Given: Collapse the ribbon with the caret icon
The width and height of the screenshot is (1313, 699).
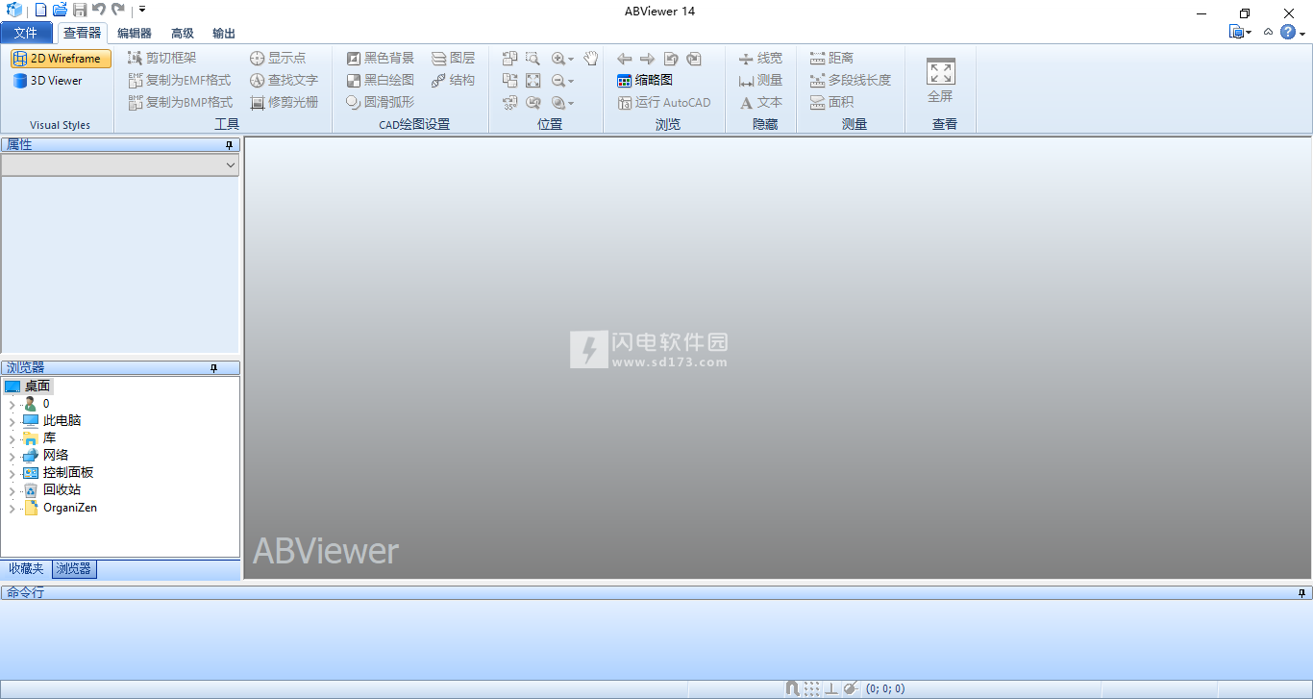Looking at the screenshot, I should tap(1268, 32).
